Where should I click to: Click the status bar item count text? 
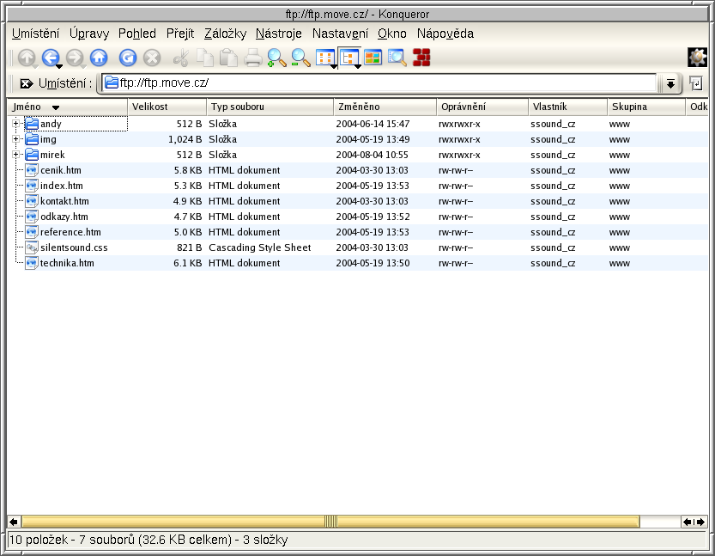(148, 540)
